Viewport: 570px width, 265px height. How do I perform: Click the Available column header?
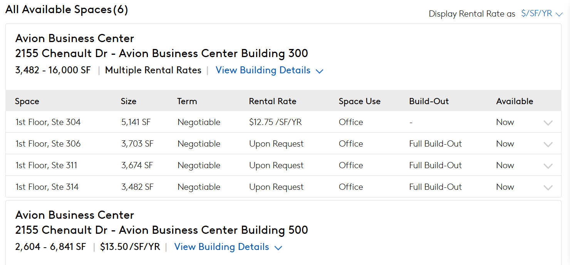tap(515, 101)
